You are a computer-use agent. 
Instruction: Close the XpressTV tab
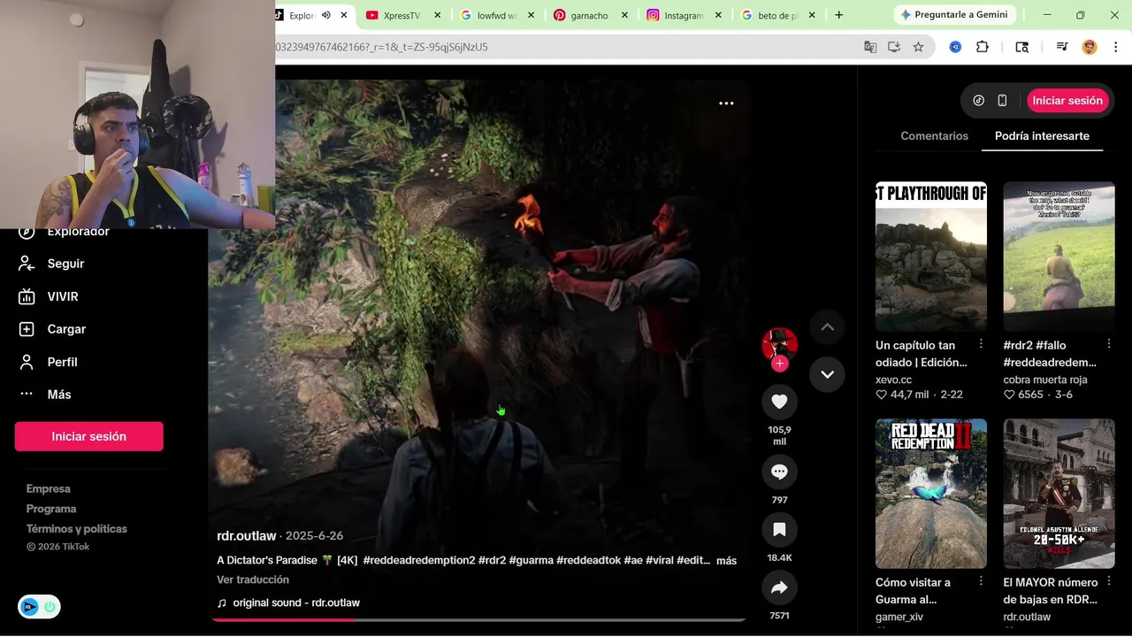438,15
